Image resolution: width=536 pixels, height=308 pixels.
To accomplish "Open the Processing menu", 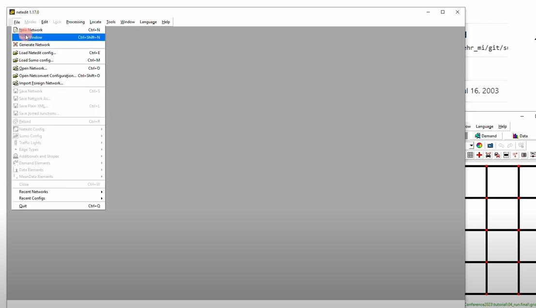I will pos(75,22).
